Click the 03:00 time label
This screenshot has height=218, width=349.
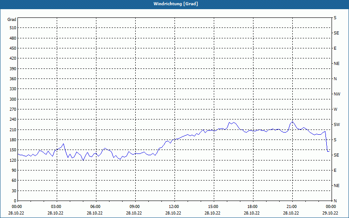(x=56, y=207)
